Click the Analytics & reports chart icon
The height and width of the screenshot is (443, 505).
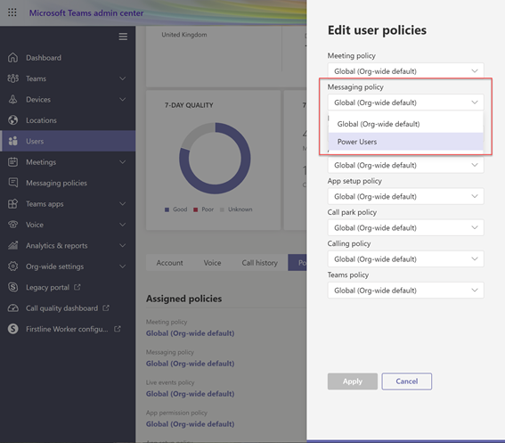(x=12, y=245)
